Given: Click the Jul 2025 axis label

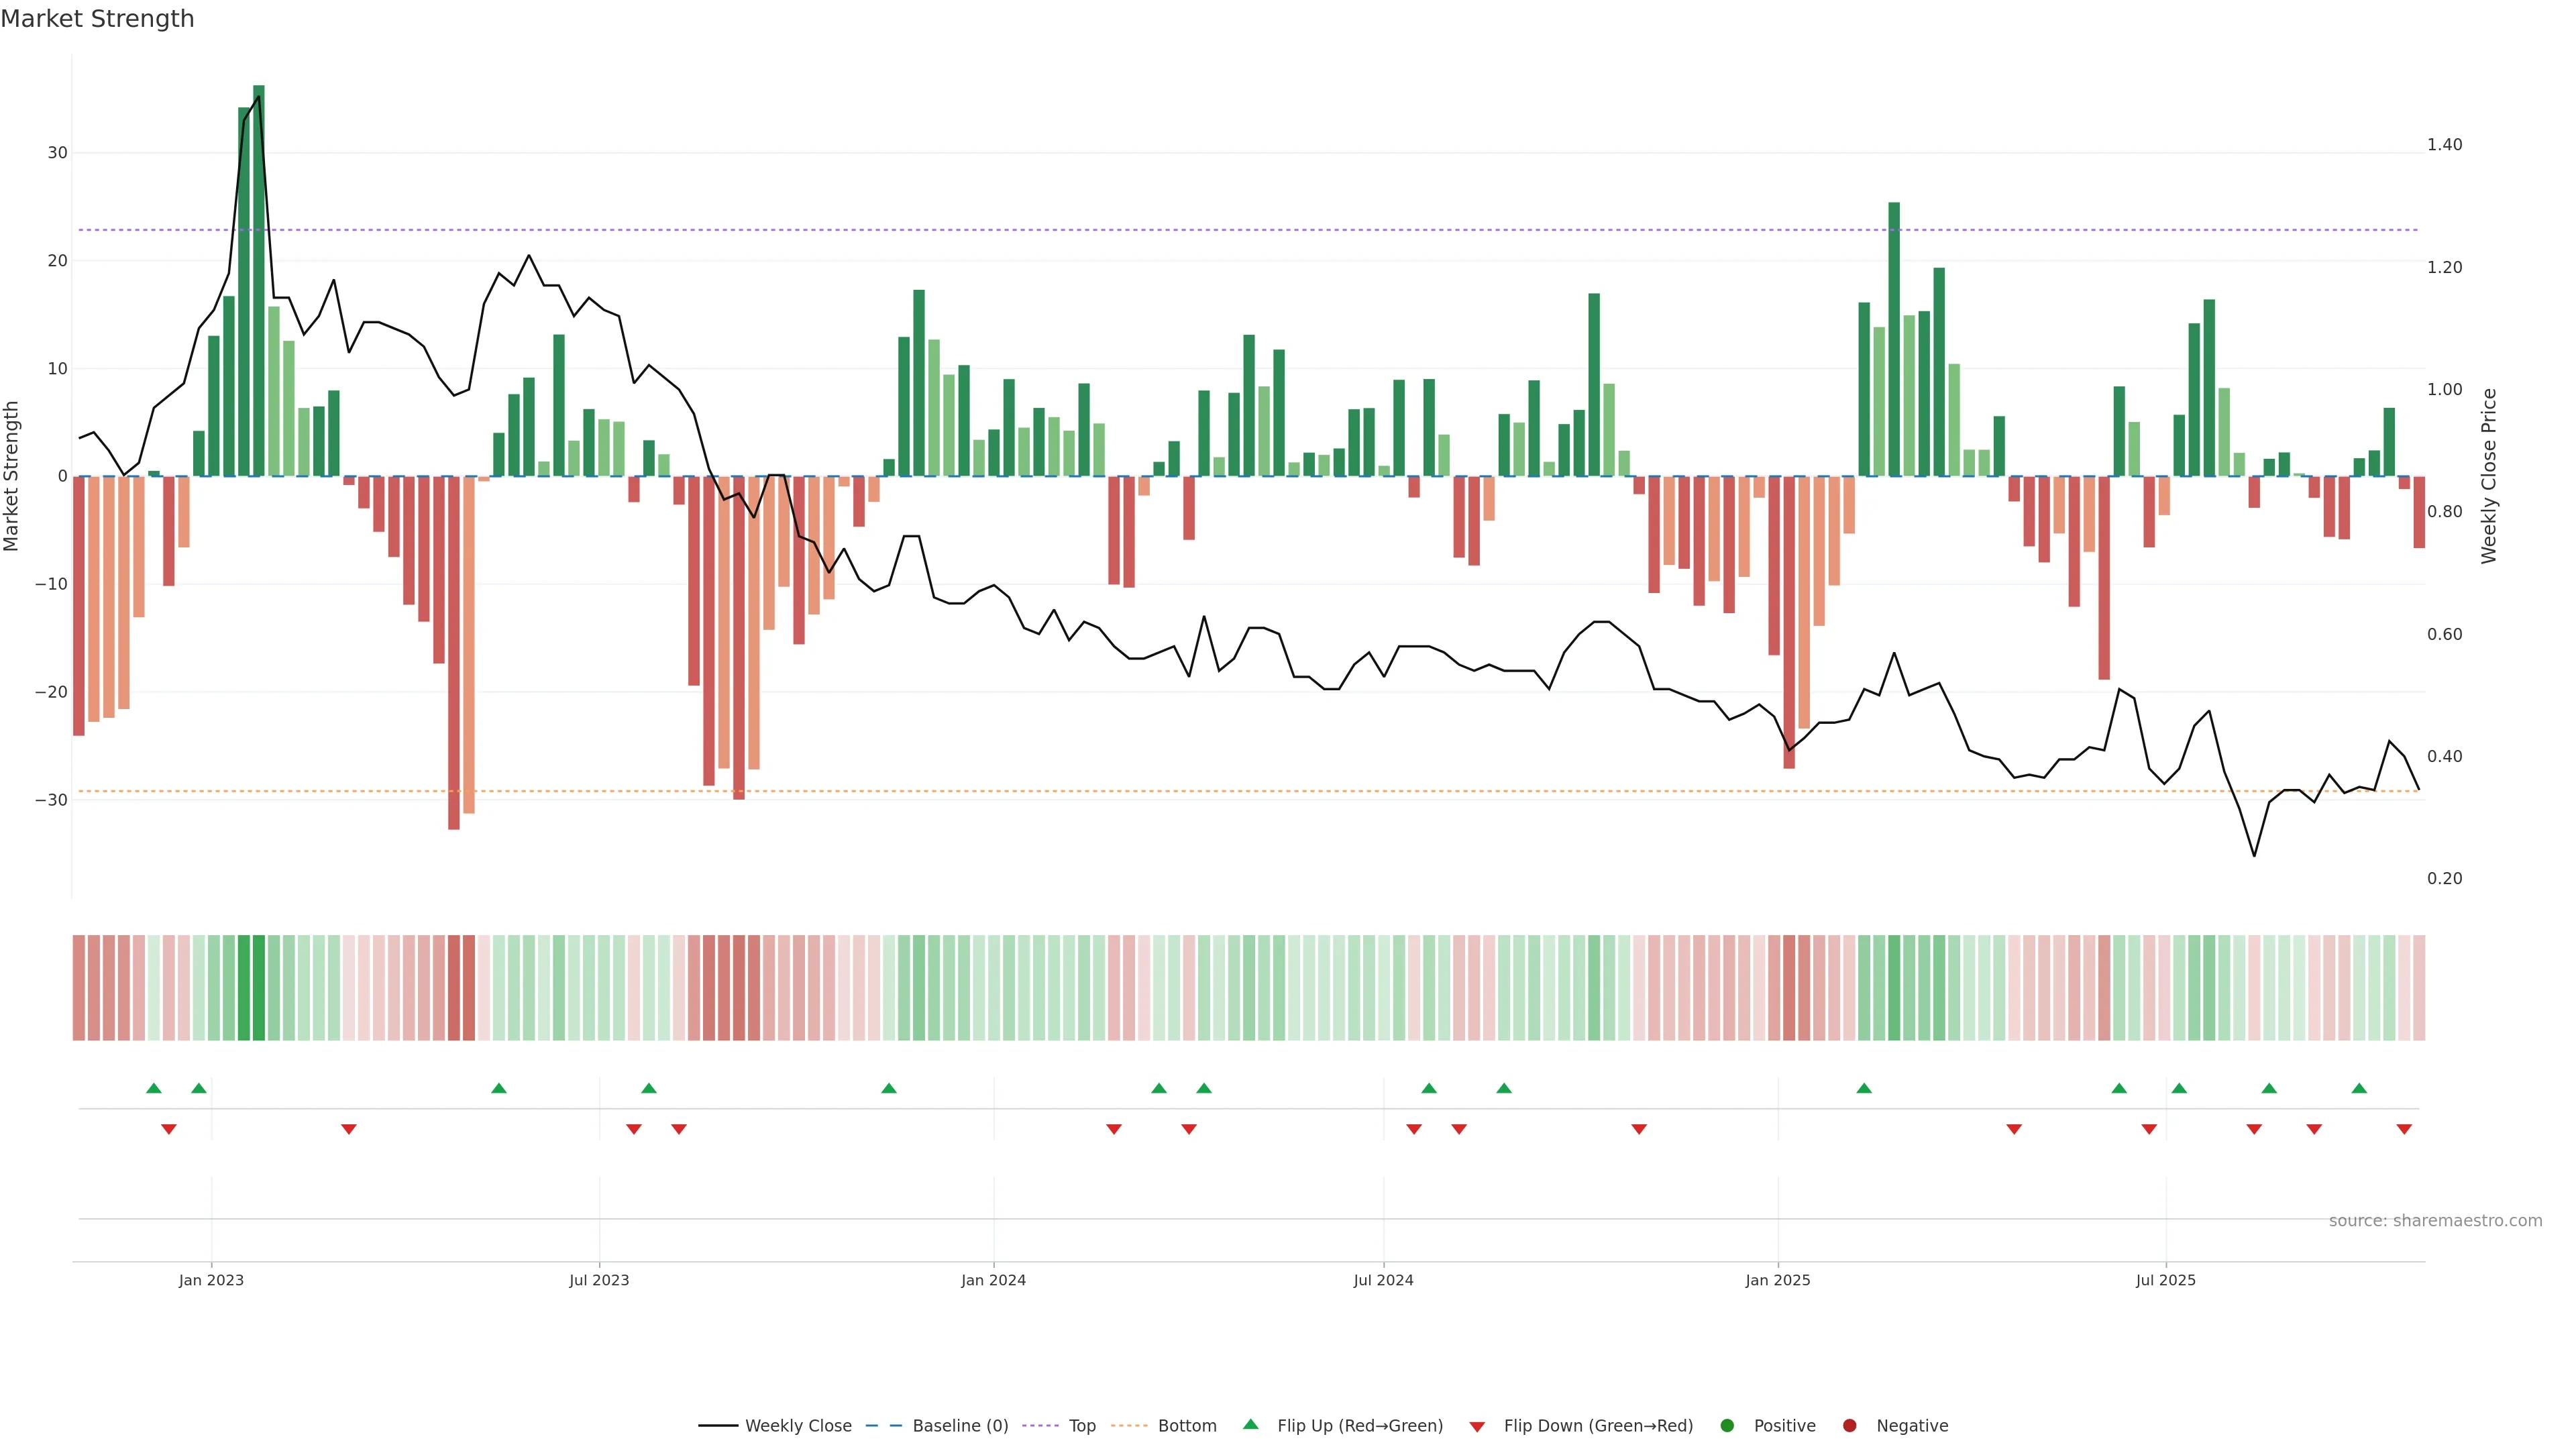Looking at the screenshot, I should (x=2166, y=1280).
